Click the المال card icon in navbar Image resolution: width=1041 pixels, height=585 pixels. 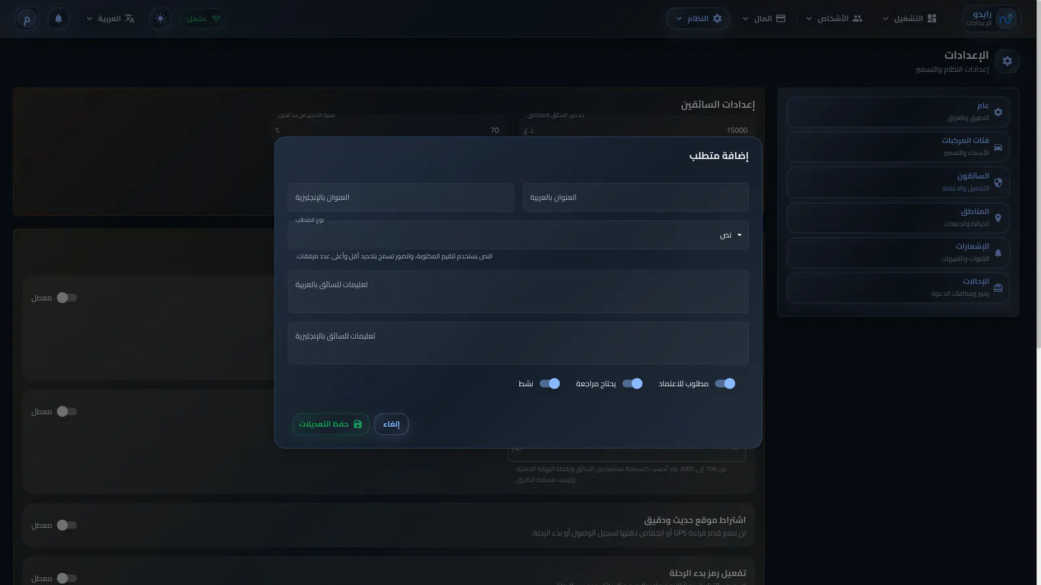pyautogui.click(x=781, y=18)
